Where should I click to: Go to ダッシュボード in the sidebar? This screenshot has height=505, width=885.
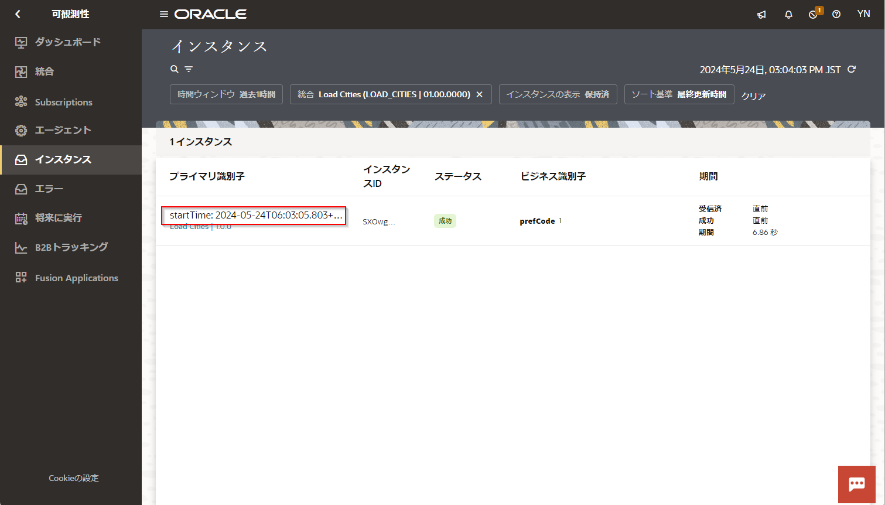click(67, 42)
